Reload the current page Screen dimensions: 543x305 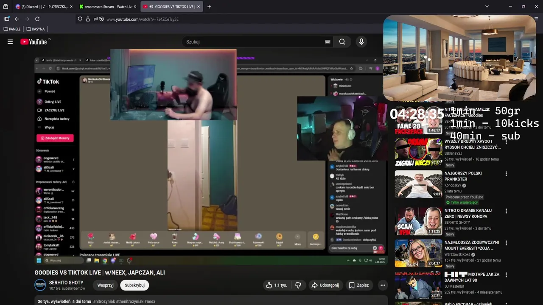(x=37, y=19)
